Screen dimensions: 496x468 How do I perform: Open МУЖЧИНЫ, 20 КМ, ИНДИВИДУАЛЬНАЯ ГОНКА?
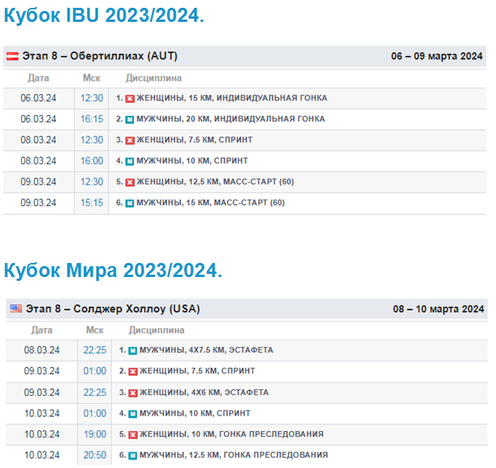click(x=230, y=119)
